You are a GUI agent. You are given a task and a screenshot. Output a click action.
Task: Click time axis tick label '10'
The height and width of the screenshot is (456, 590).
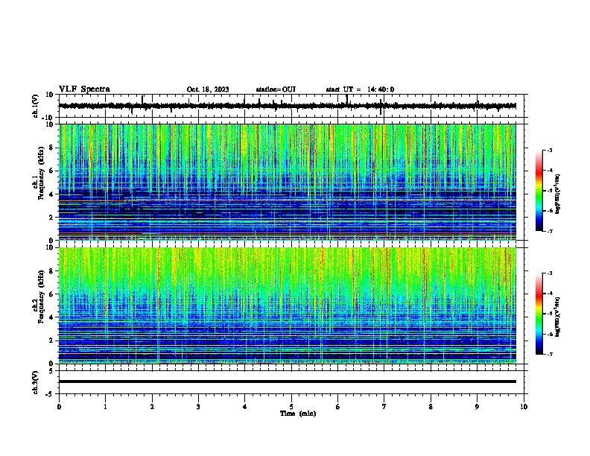pos(524,407)
